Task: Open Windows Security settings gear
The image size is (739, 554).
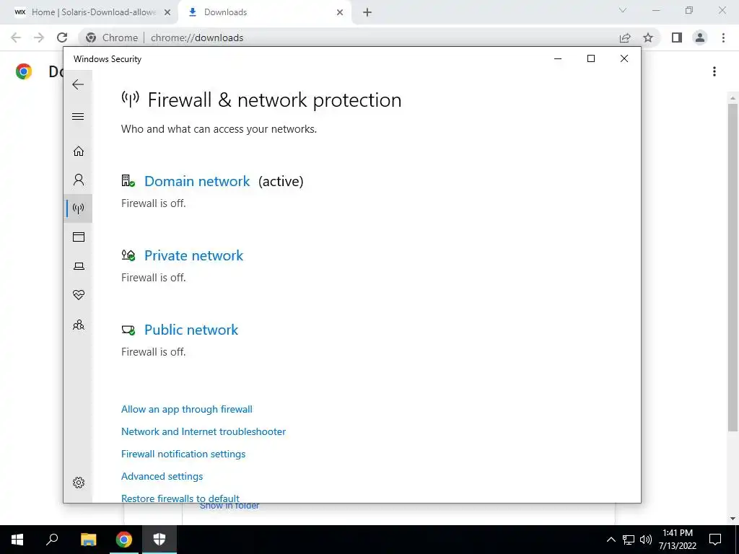Action: point(79,483)
